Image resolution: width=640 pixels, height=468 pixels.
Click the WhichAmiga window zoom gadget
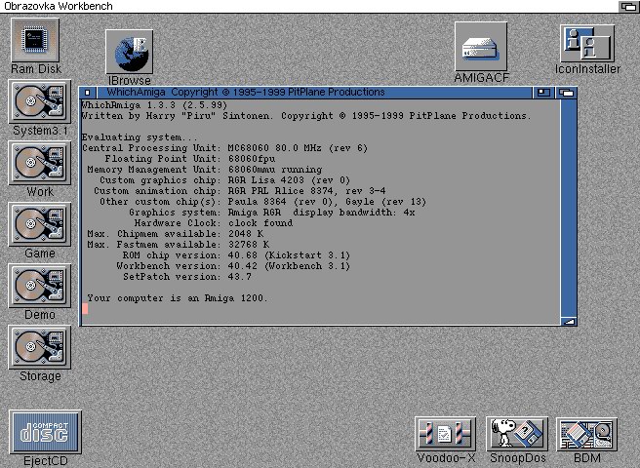(543, 93)
